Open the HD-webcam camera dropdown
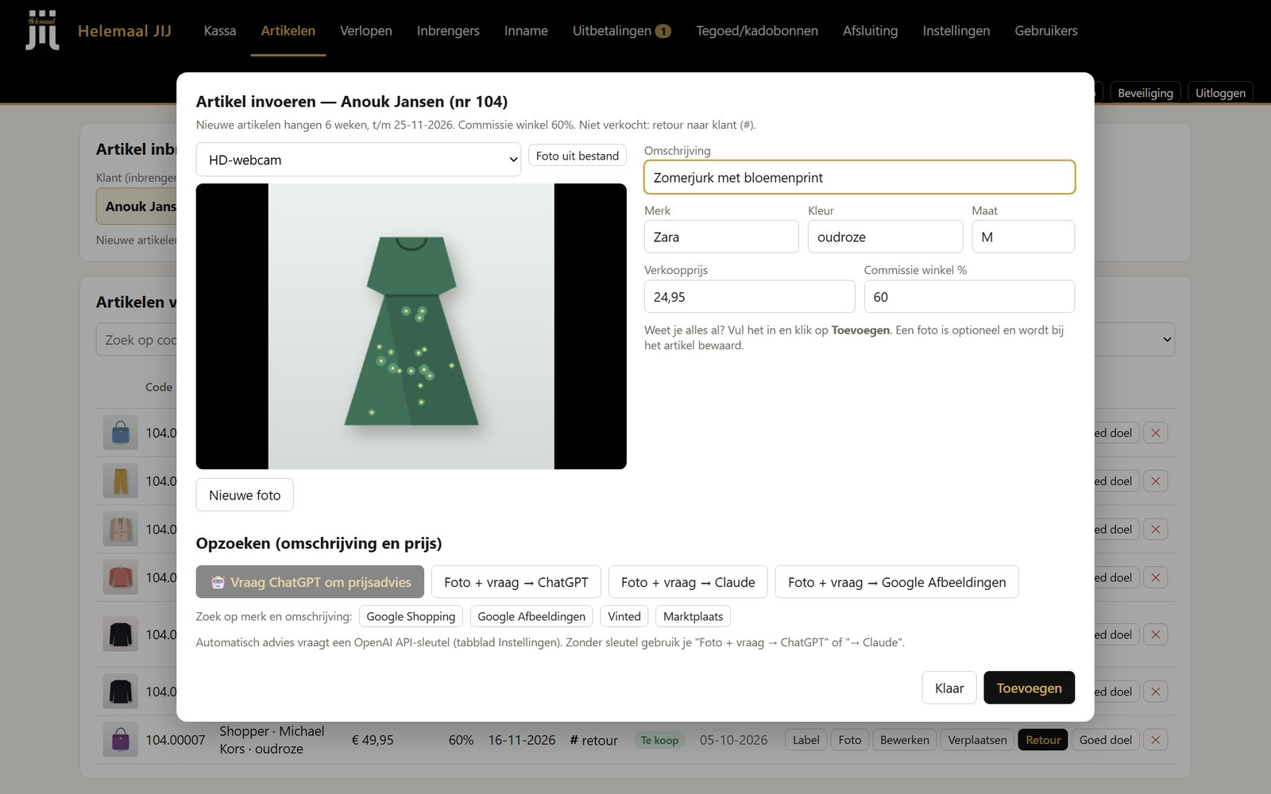Image resolution: width=1271 pixels, height=794 pixels. coord(358,160)
